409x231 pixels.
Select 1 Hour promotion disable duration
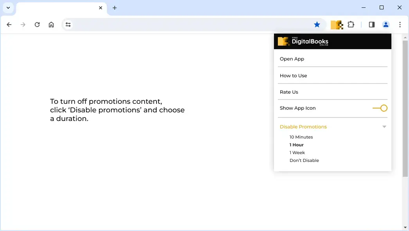[x=297, y=144]
